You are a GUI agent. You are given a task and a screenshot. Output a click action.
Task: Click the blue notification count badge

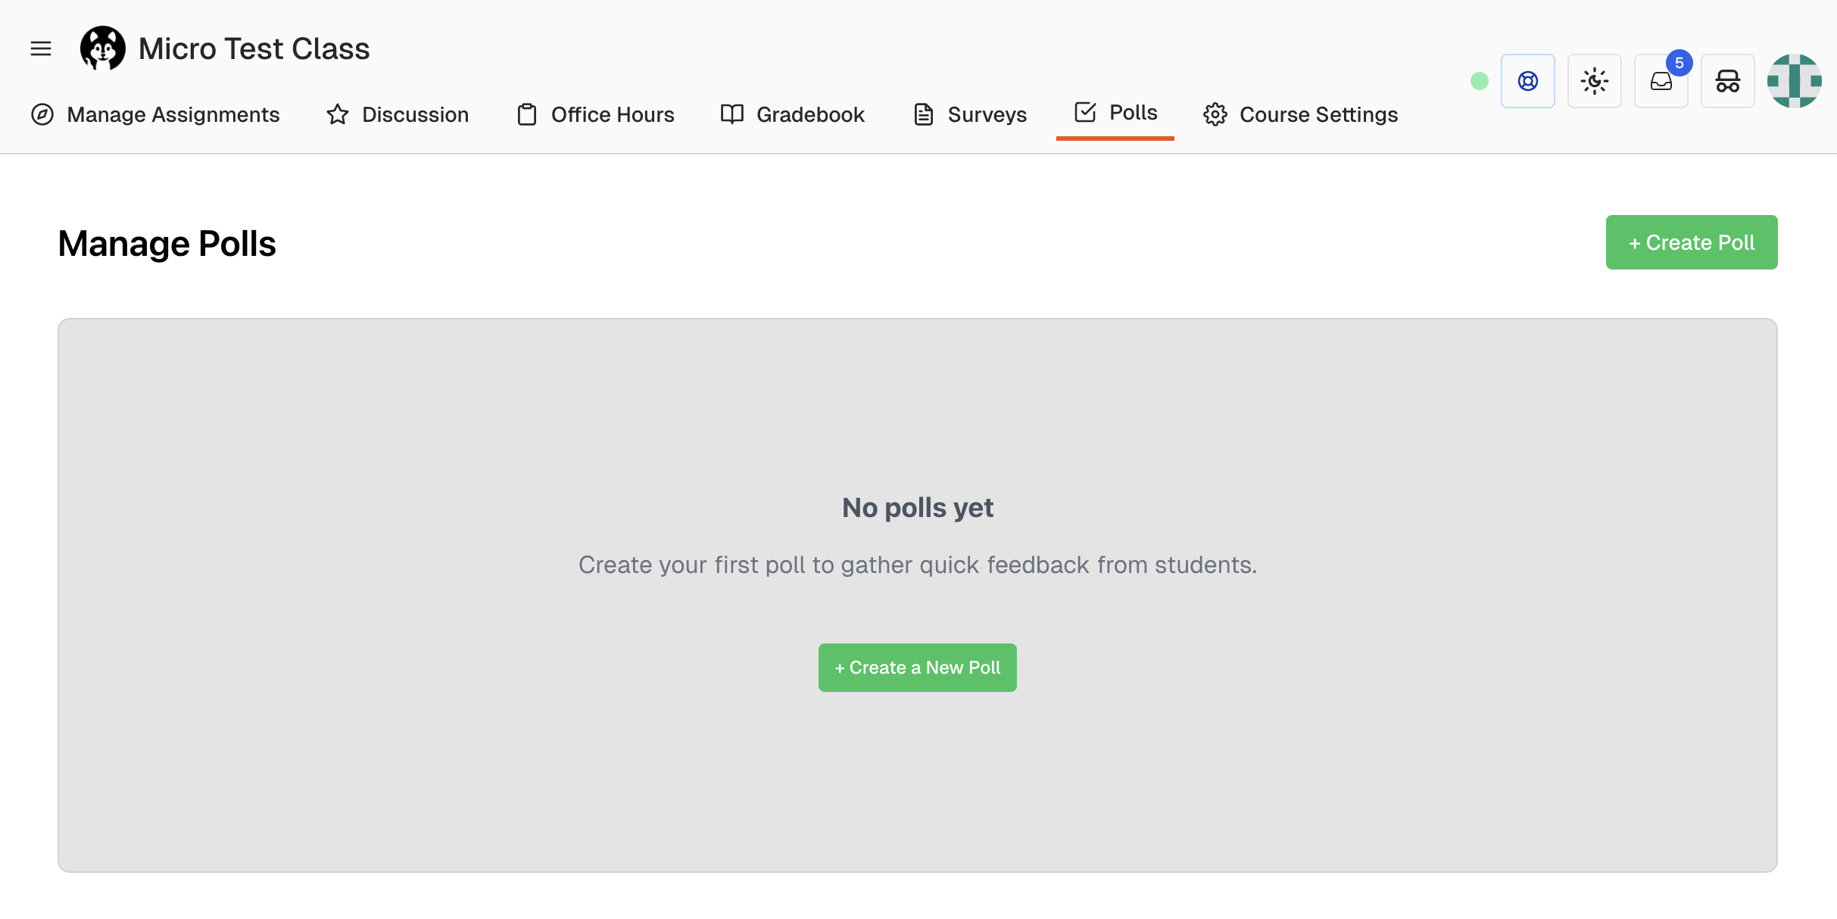1679,64
